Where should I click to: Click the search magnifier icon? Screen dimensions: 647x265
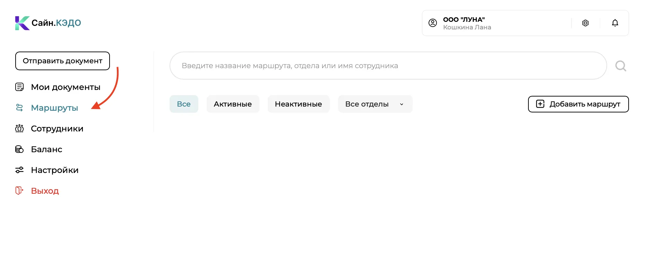pos(621,66)
